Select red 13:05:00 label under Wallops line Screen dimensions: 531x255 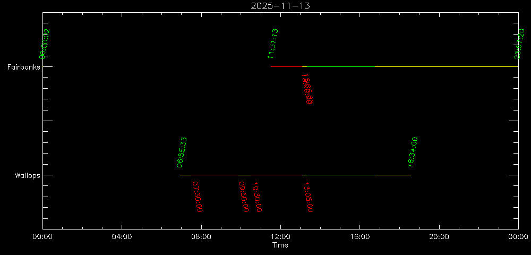(307, 197)
